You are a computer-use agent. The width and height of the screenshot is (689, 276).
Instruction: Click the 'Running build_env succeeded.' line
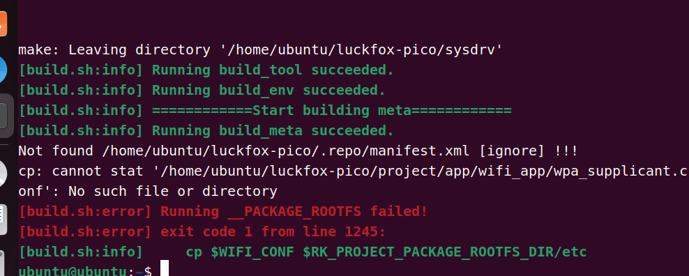pos(202,91)
